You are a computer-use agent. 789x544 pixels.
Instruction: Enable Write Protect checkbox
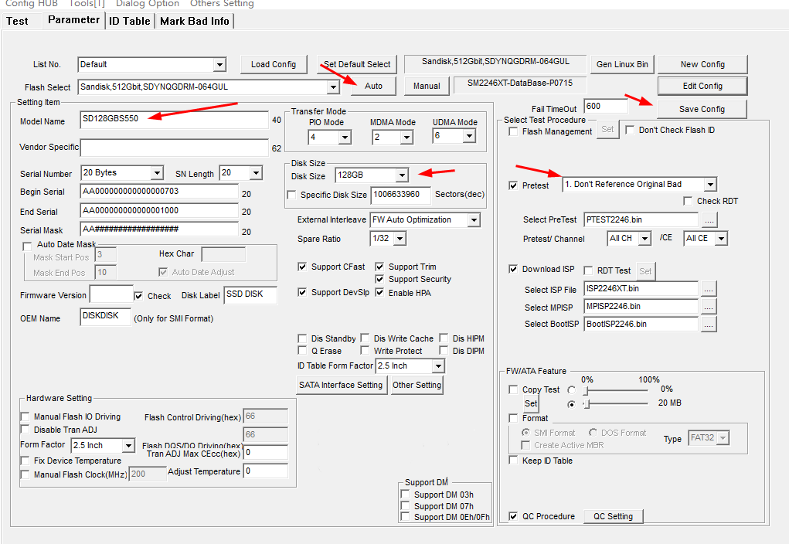(x=365, y=350)
